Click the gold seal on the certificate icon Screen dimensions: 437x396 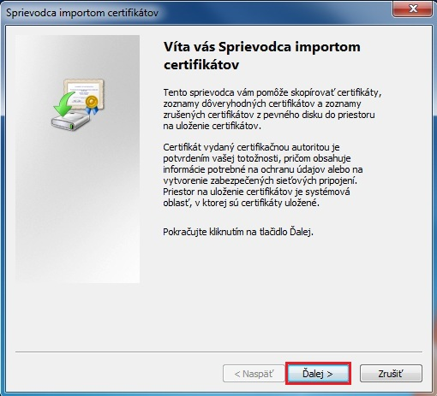pos(92,101)
